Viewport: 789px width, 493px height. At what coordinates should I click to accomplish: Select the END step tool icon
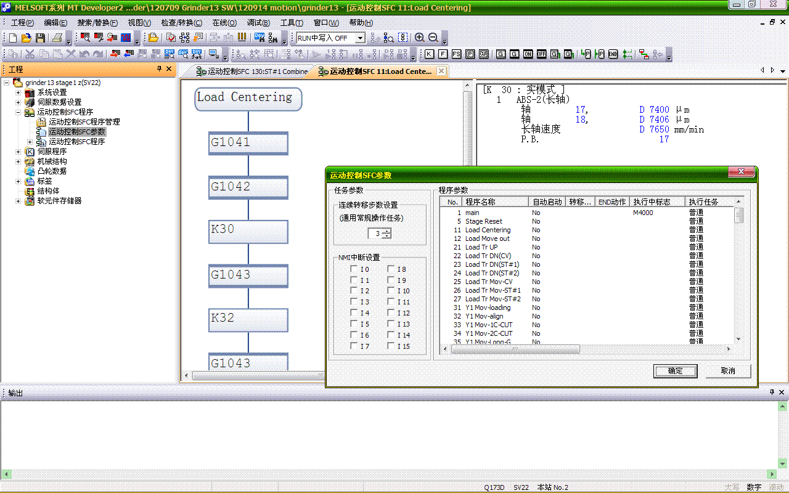click(613, 54)
